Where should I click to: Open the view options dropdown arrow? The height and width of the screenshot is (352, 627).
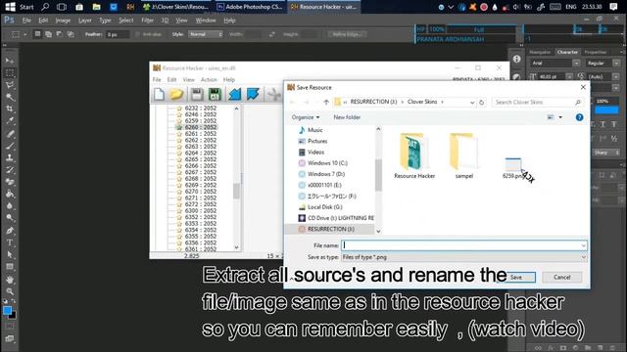[x=560, y=117]
